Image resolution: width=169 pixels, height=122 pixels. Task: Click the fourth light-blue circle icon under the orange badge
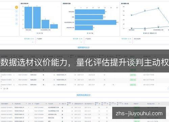(17, 24)
